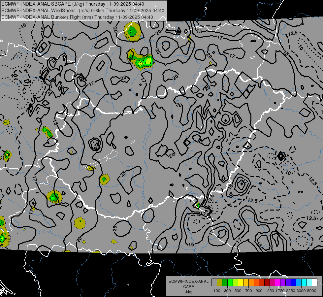Viewport: 323px width, 297px height.
Task: Click the 3000 tick label in legend
Action: pyautogui.click(x=301, y=291)
